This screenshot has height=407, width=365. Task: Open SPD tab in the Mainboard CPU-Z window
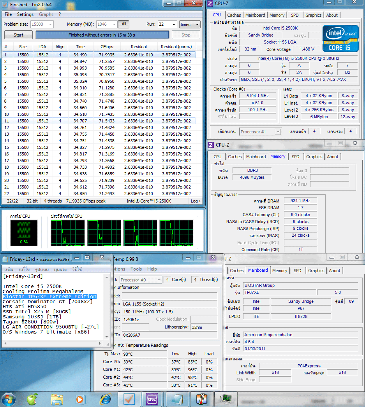point(297,271)
